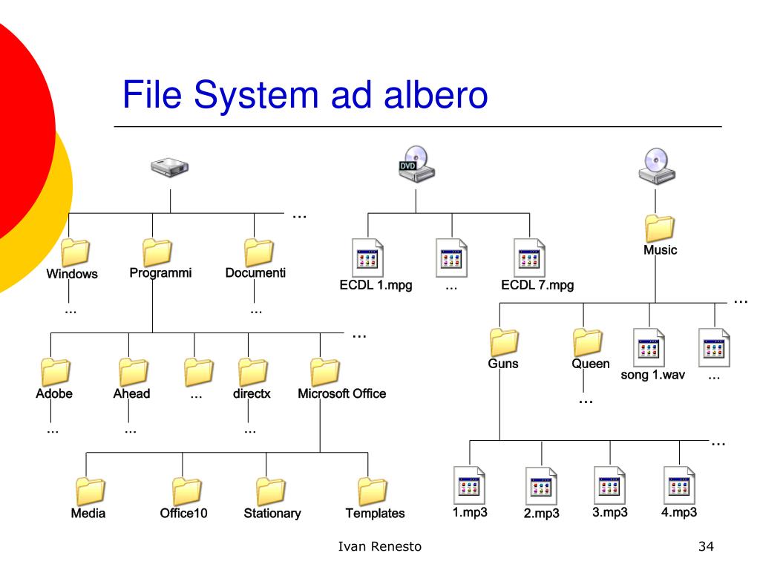Open the Templates folder icon
The width and height of the screenshot is (760, 570).
coord(373,491)
